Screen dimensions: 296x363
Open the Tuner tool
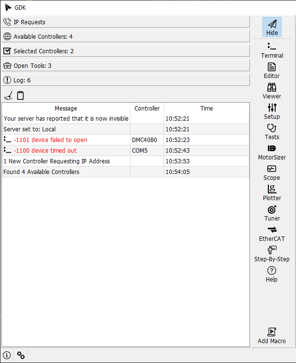[x=272, y=213]
